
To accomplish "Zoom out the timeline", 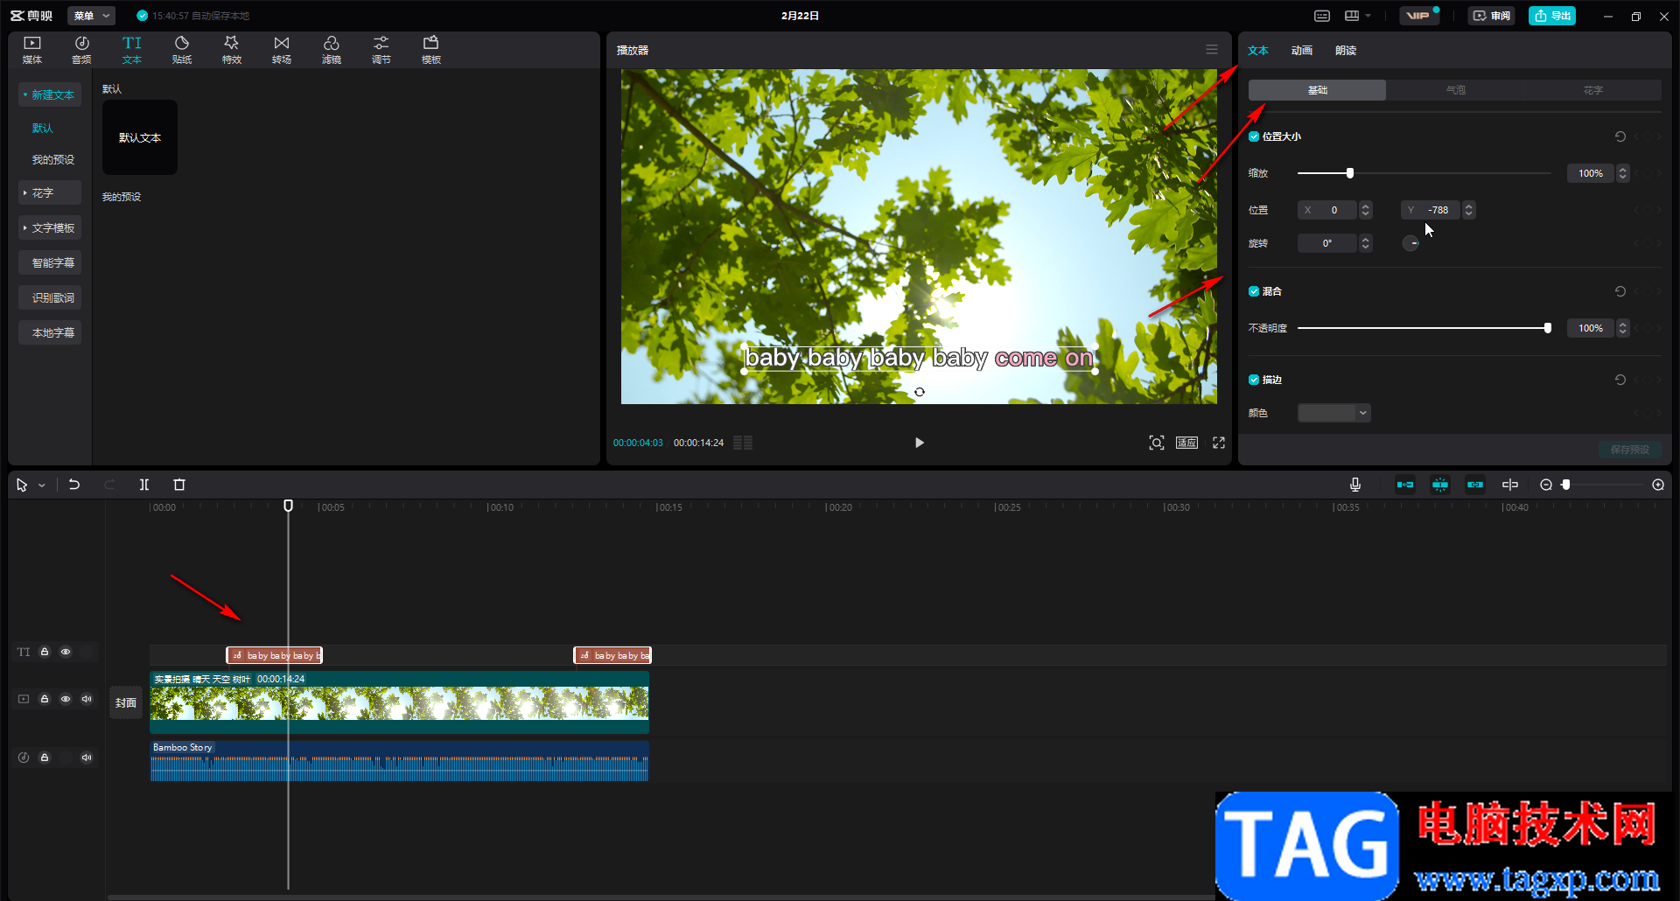I will click(1546, 485).
